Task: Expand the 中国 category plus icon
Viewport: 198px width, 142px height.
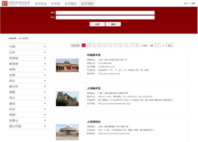Action: [45, 47]
